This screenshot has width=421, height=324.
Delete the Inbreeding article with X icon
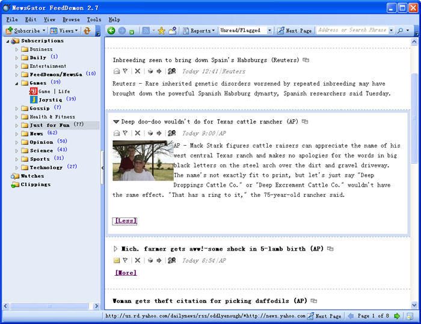click(138, 71)
